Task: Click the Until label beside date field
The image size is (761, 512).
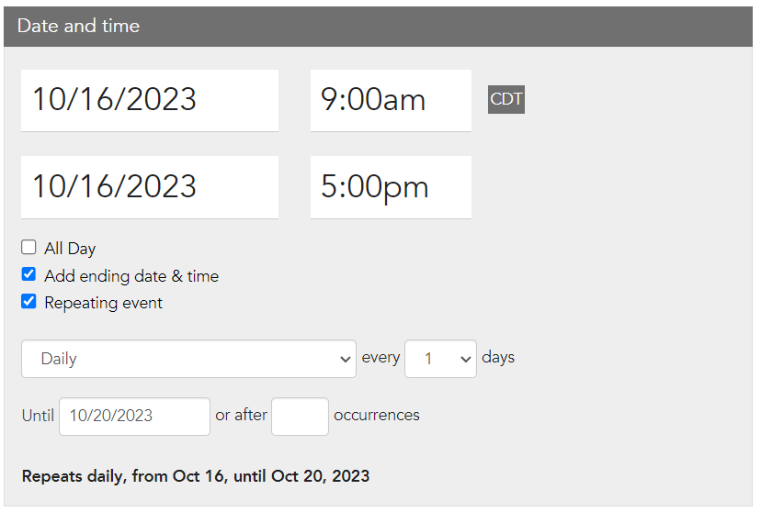Action: click(x=38, y=416)
